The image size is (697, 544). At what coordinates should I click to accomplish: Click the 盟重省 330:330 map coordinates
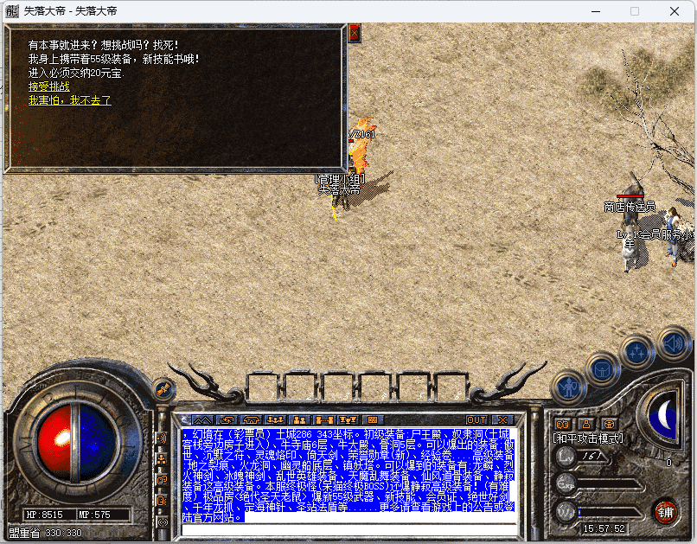(x=45, y=533)
